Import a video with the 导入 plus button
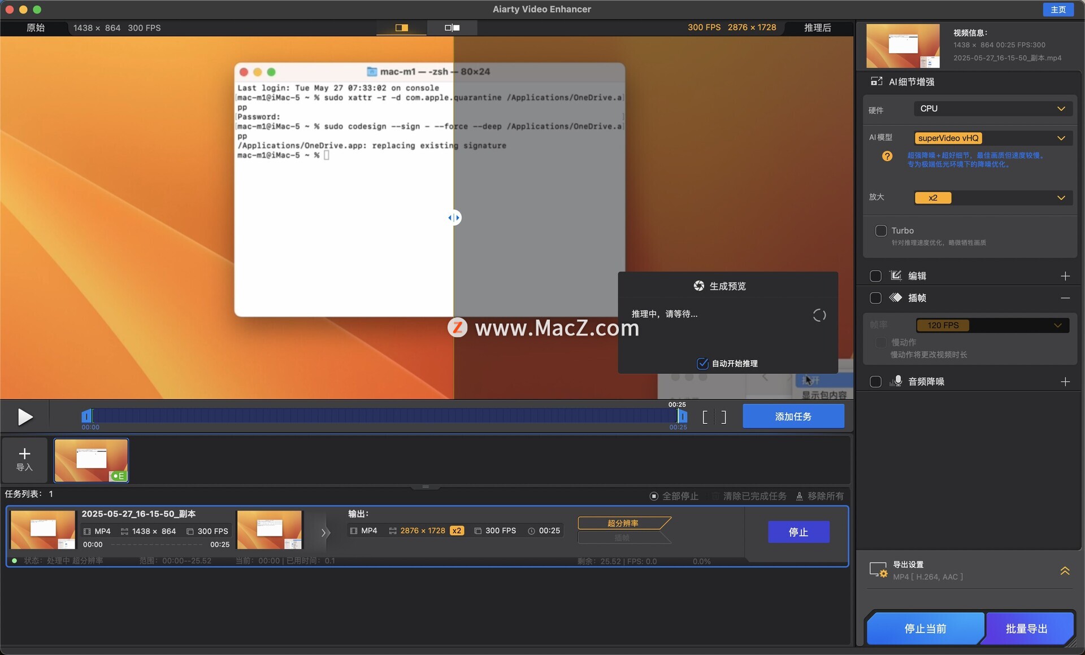This screenshot has width=1085, height=655. 24,460
